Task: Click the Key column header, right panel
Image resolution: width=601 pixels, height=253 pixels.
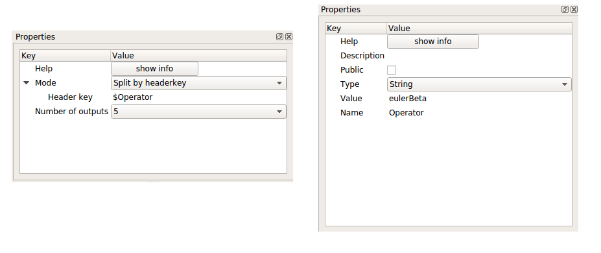Action: click(356, 29)
